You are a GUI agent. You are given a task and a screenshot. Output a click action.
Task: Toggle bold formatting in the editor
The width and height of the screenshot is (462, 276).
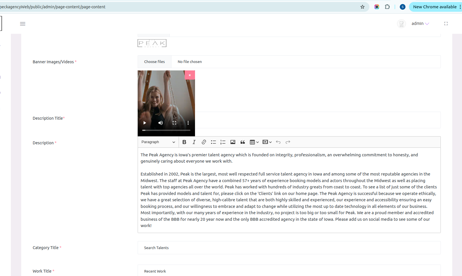(x=184, y=142)
